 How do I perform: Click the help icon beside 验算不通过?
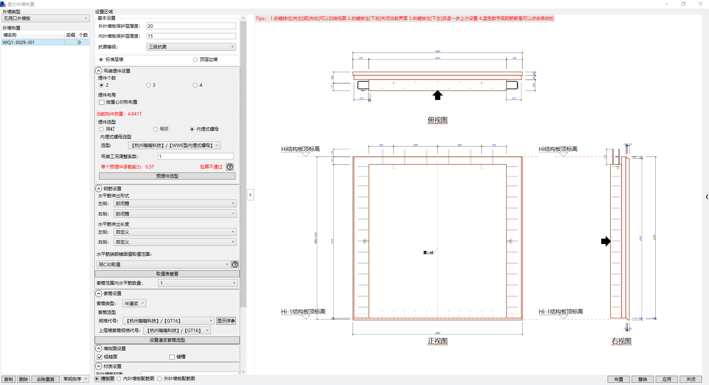pyautogui.click(x=230, y=167)
